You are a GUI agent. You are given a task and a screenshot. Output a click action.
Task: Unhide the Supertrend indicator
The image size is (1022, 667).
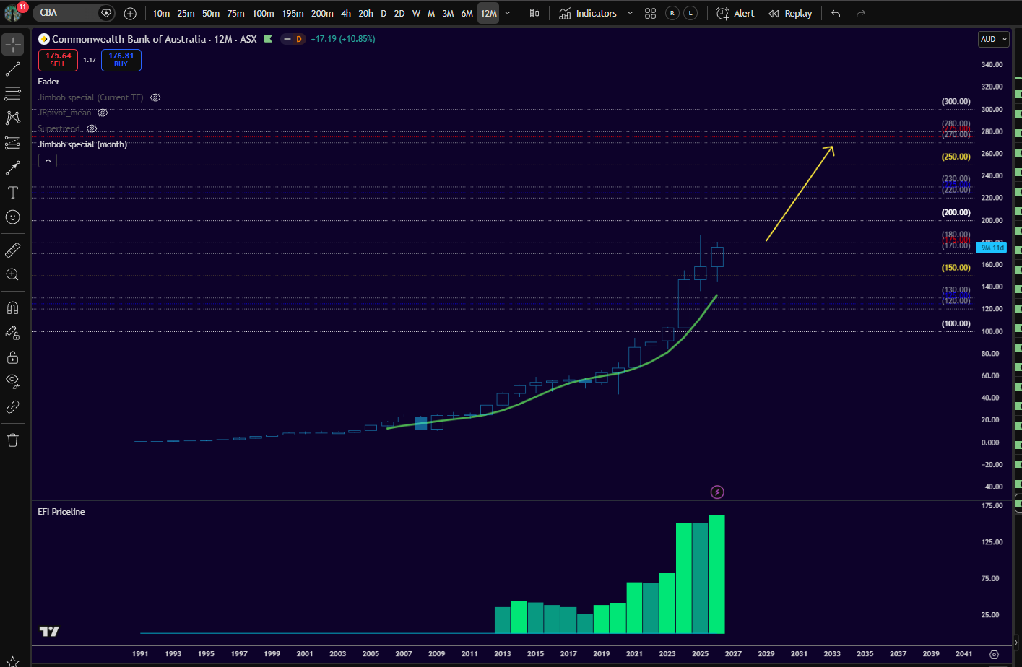pyautogui.click(x=92, y=128)
